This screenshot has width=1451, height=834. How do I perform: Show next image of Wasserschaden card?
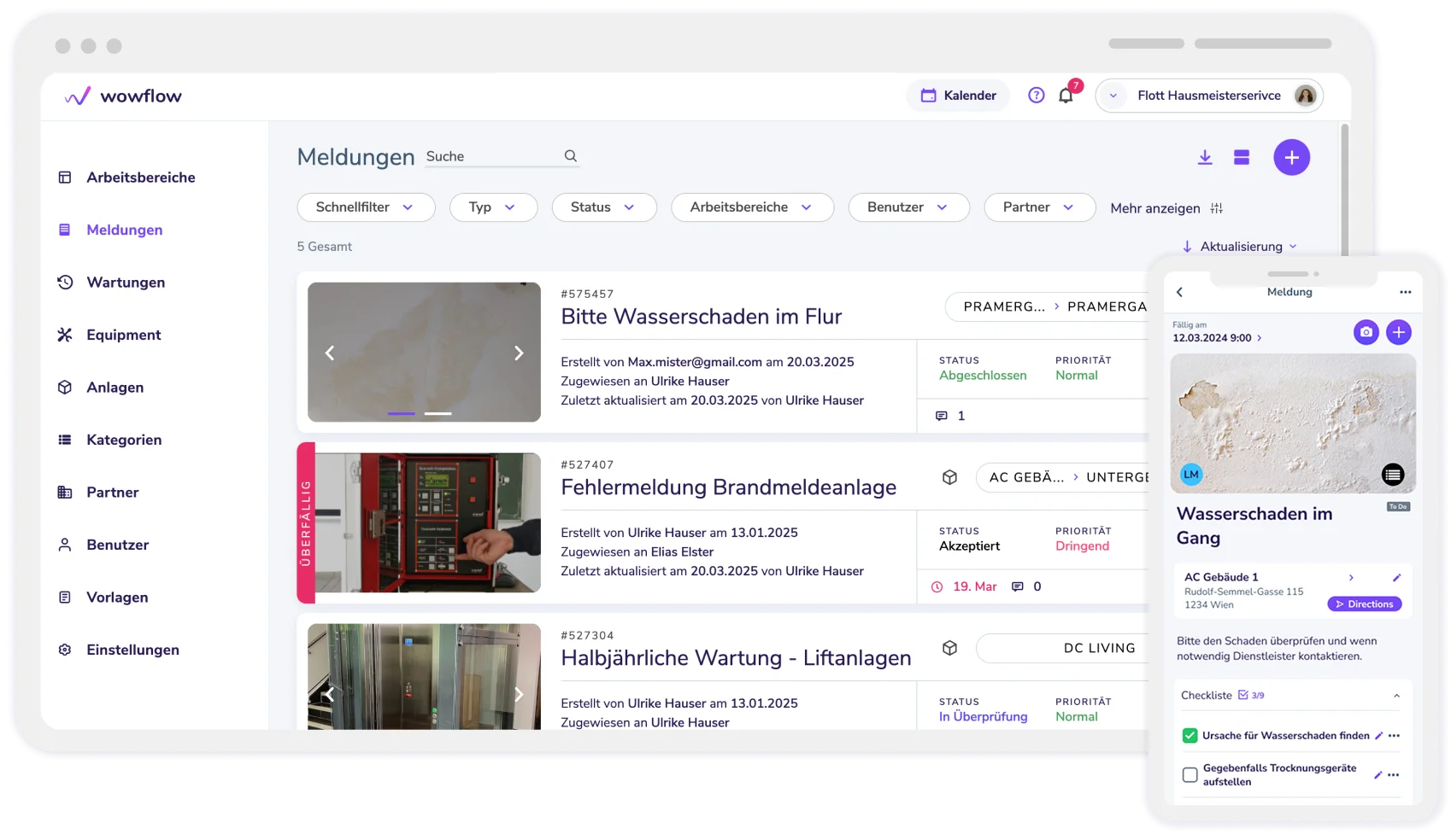coord(519,353)
